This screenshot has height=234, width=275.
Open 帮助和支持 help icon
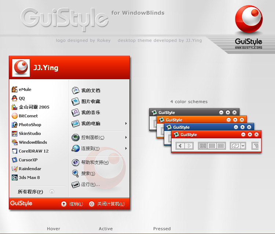click(76, 162)
